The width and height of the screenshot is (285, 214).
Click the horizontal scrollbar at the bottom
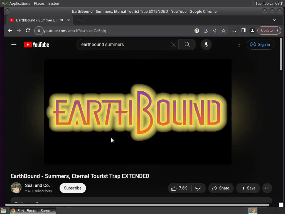137,205
